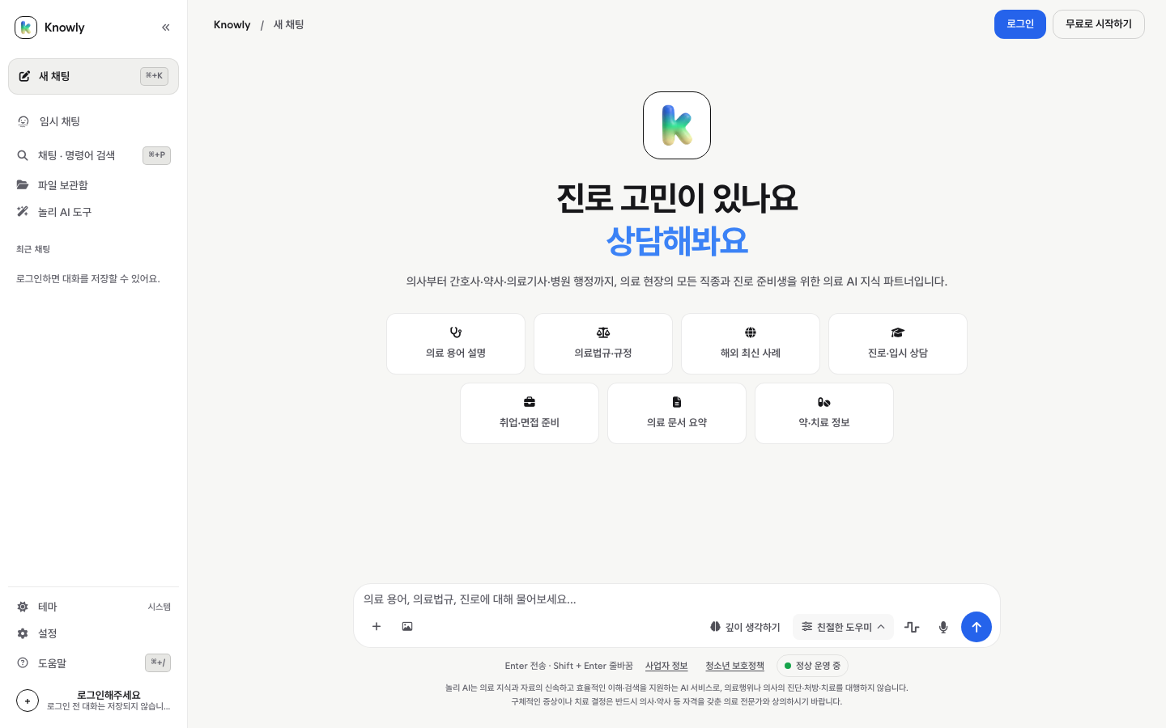Select the 진로·입시 상담 card

898,344
